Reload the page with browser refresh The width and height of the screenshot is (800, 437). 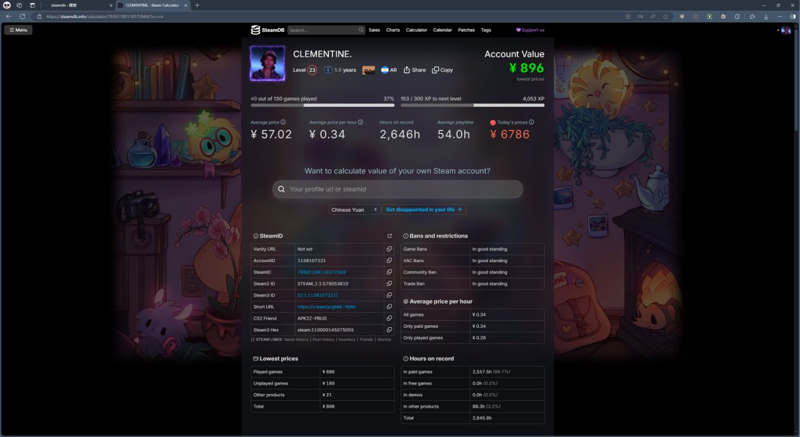[22, 16]
